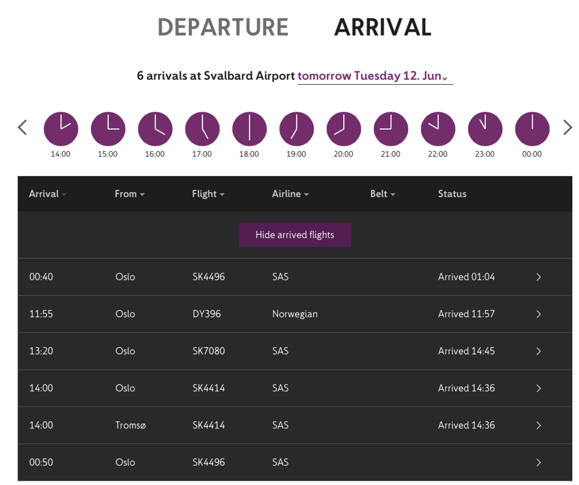The image size is (579, 485).
Task: Select the 00:00 clock icon
Action: (532, 129)
